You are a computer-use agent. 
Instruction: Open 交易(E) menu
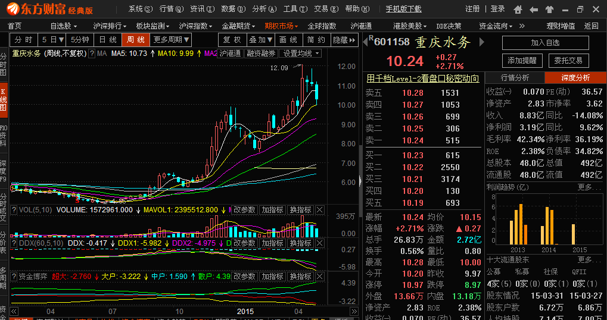click(326, 9)
